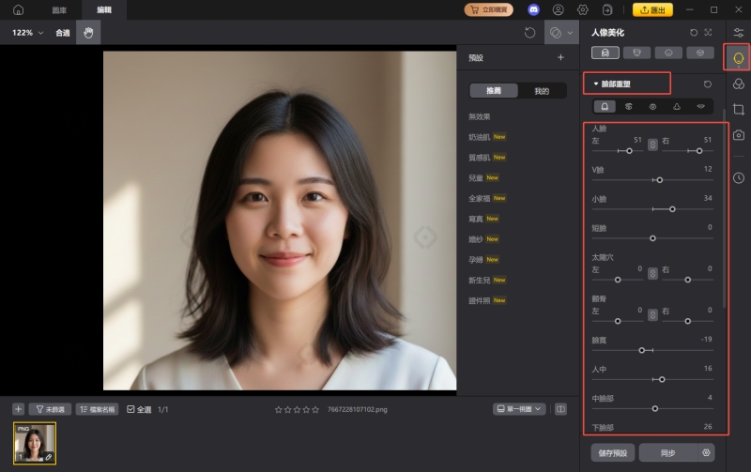Select the lips reshape sub-tab icon
751x472 pixels.
coord(700,107)
